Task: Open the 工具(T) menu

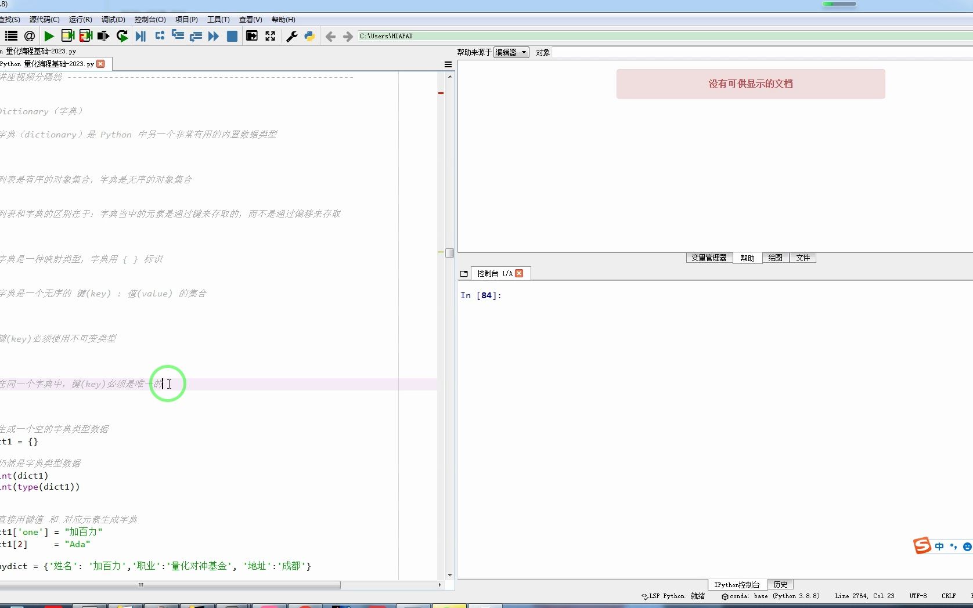Action: pyautogui.click(x=218, y=20)
